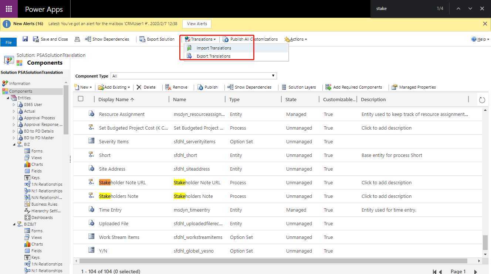The height and width of the screenshot is (274, 491).
Task: Tick the select-all checkbox in grid header
Action: [81, 99]
